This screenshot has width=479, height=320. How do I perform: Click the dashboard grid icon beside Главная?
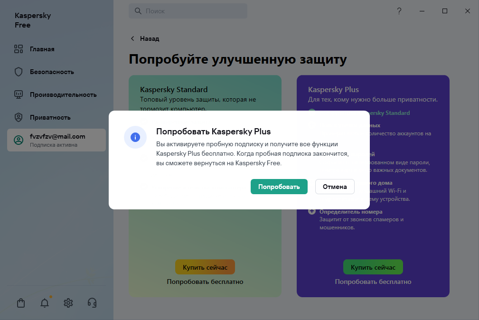tap(19, 49)
